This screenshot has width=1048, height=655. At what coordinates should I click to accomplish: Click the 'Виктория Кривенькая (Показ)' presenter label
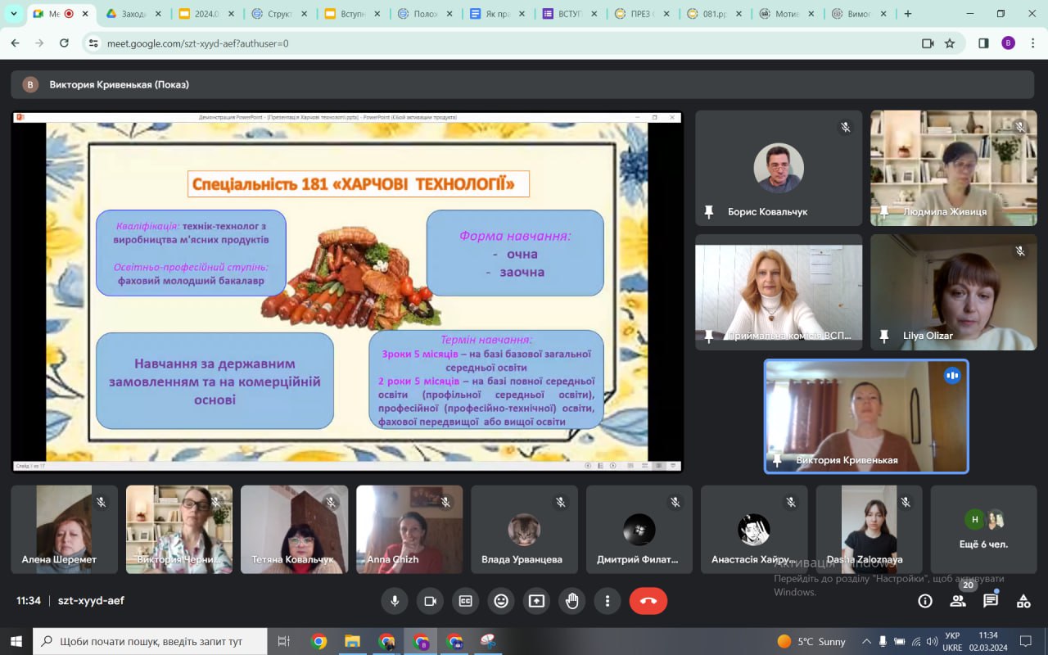point(120,84)
